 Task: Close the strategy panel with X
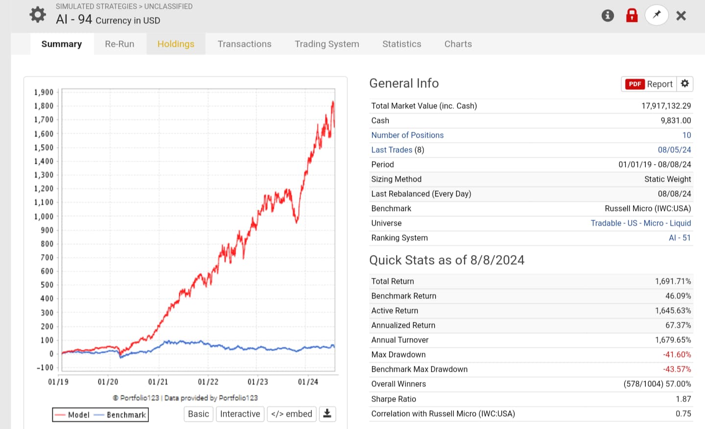click(x=681, y=16)
